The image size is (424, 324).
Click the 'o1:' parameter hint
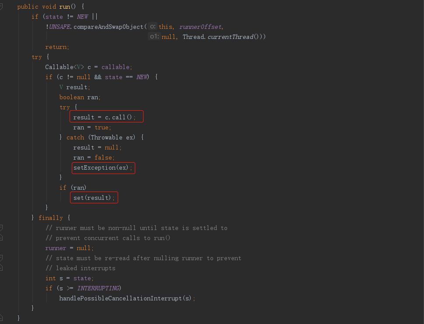(x=154, y=36)
